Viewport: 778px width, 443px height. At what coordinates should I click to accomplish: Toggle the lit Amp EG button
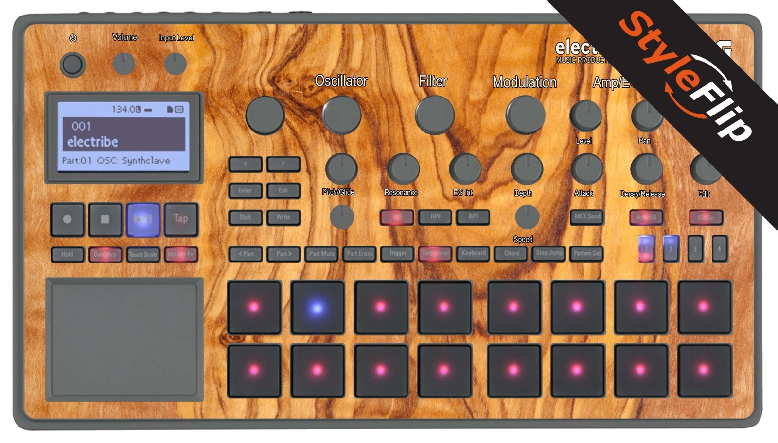(x=646, y=217)
